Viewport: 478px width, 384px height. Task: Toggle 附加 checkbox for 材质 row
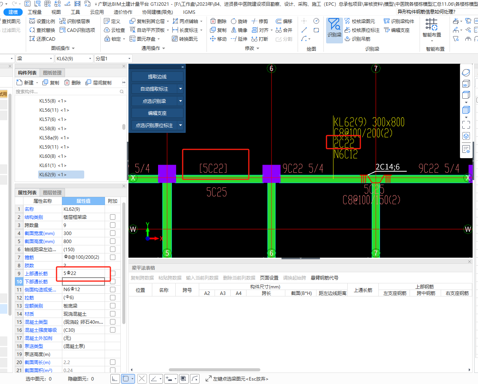(113, 314)
